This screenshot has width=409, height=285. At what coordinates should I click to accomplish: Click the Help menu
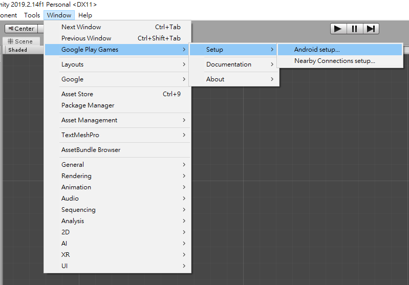pos(85,15)
